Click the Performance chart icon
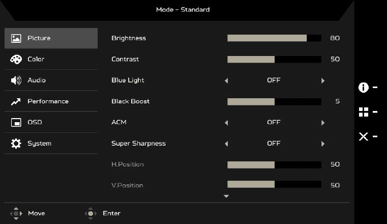Image resolution: width=387 pixels, height=224 pixels. click(x=16, y=101)
